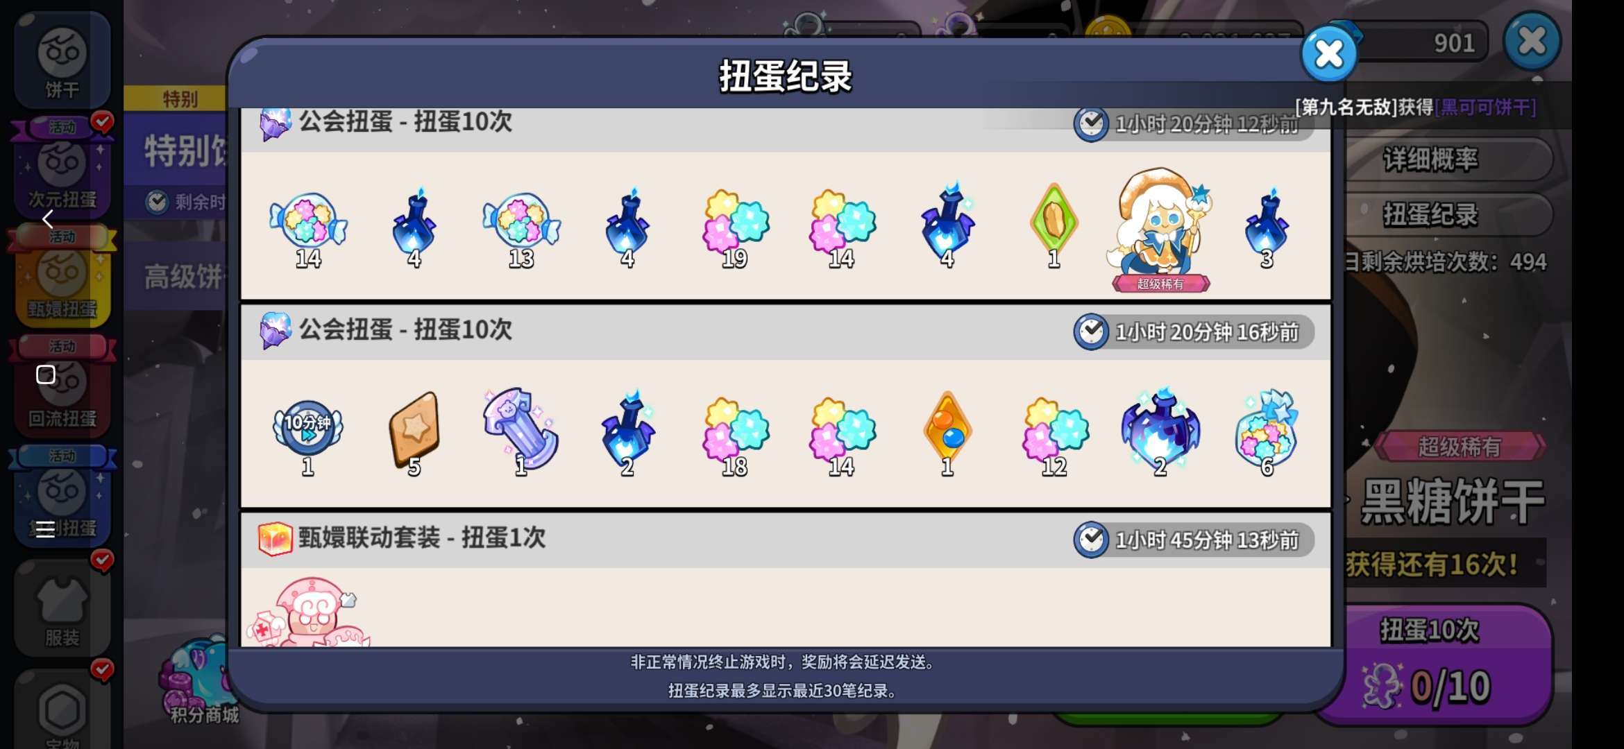Click the 扭蛋纪录 button on right

pyautogui.click(x=1431, y=215)
